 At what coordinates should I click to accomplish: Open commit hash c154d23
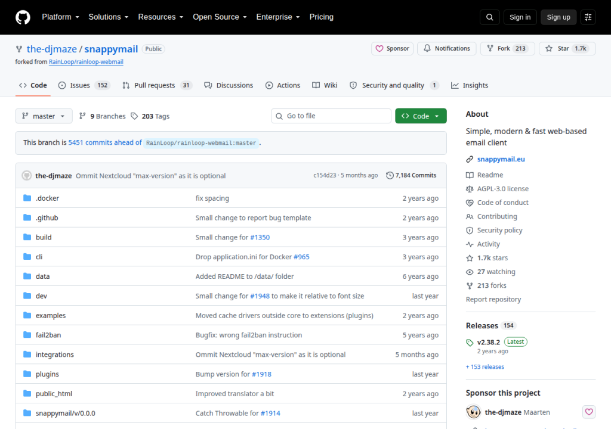click(325, 176)
